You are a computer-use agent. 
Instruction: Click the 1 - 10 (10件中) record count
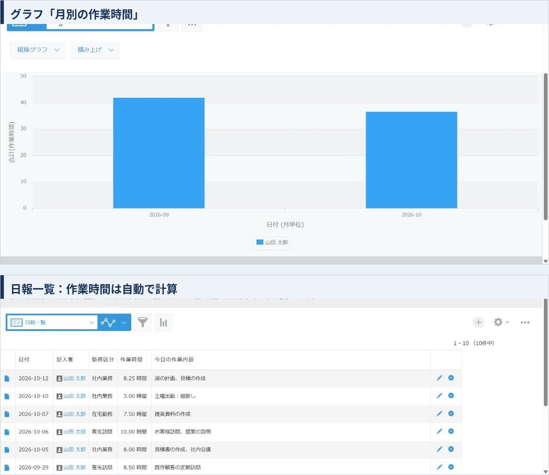click(x=474, y=343)
